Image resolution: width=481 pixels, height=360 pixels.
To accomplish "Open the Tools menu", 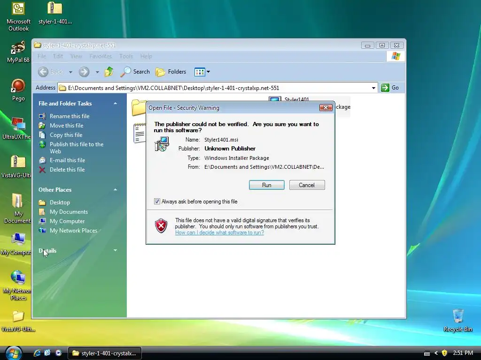I will point(126,56).
